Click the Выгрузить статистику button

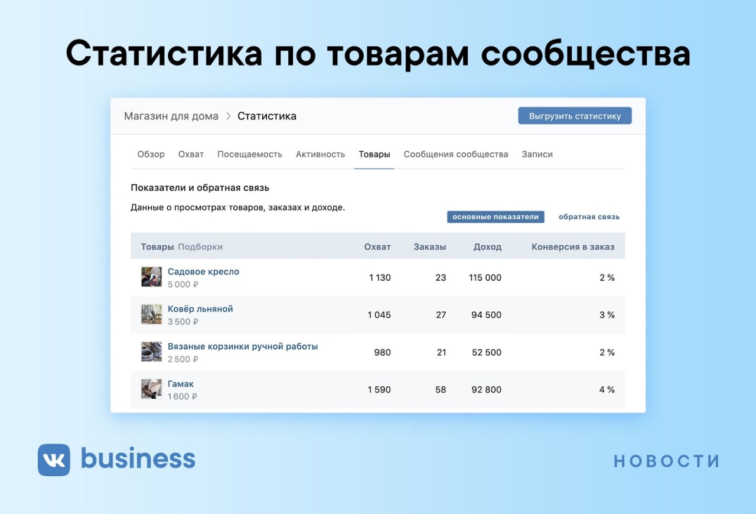click(x=575, y=116)
